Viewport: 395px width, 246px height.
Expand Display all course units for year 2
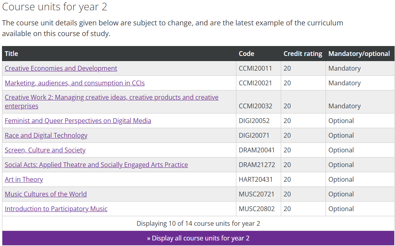coord(198,238)
